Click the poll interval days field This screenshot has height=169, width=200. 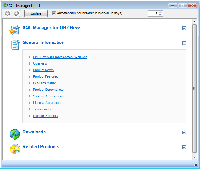point(153,13)
